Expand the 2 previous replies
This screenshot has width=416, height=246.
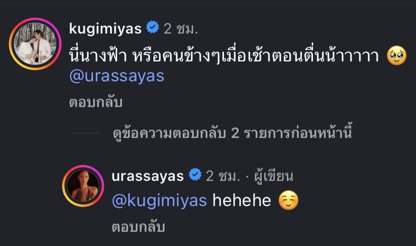point(232,134)
